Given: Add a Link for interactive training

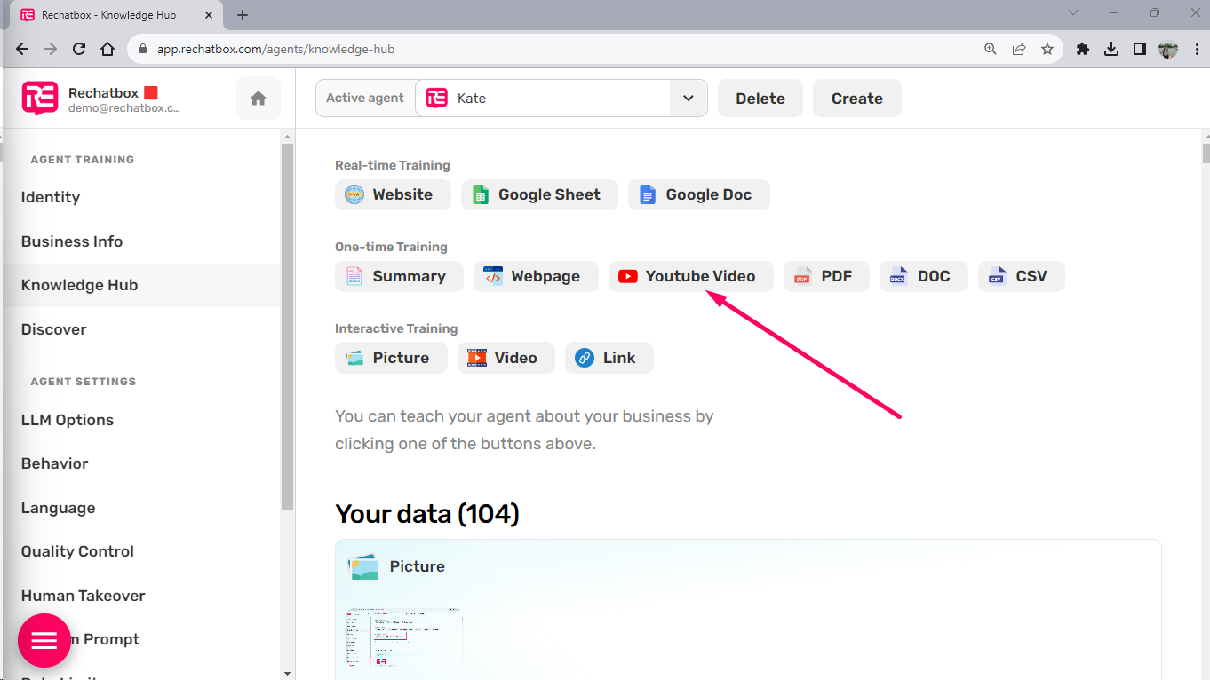Looking at the screenshot, I should coord(609,358).
